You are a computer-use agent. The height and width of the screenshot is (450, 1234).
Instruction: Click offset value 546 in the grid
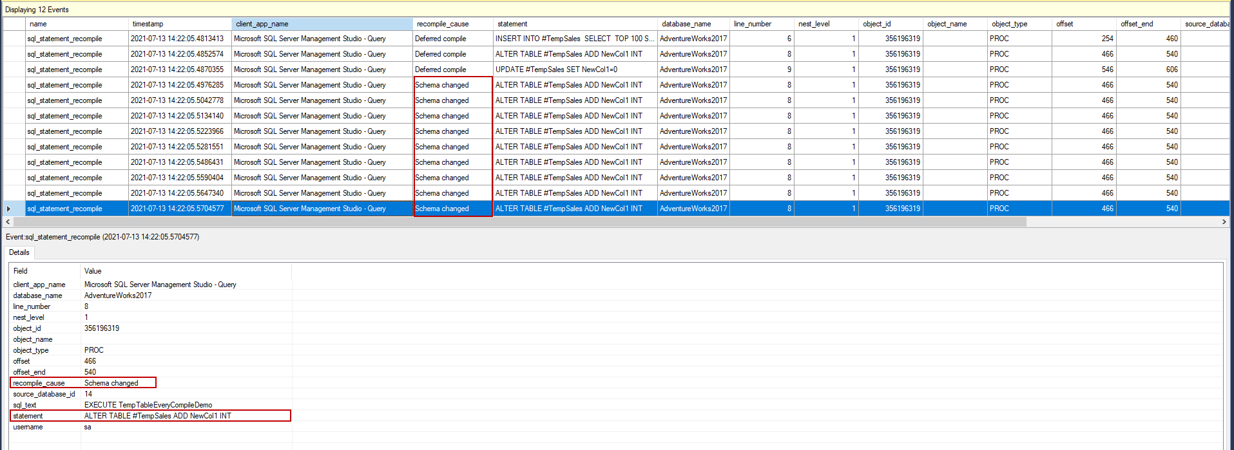pyautogui.click(x=1084, y=70)
